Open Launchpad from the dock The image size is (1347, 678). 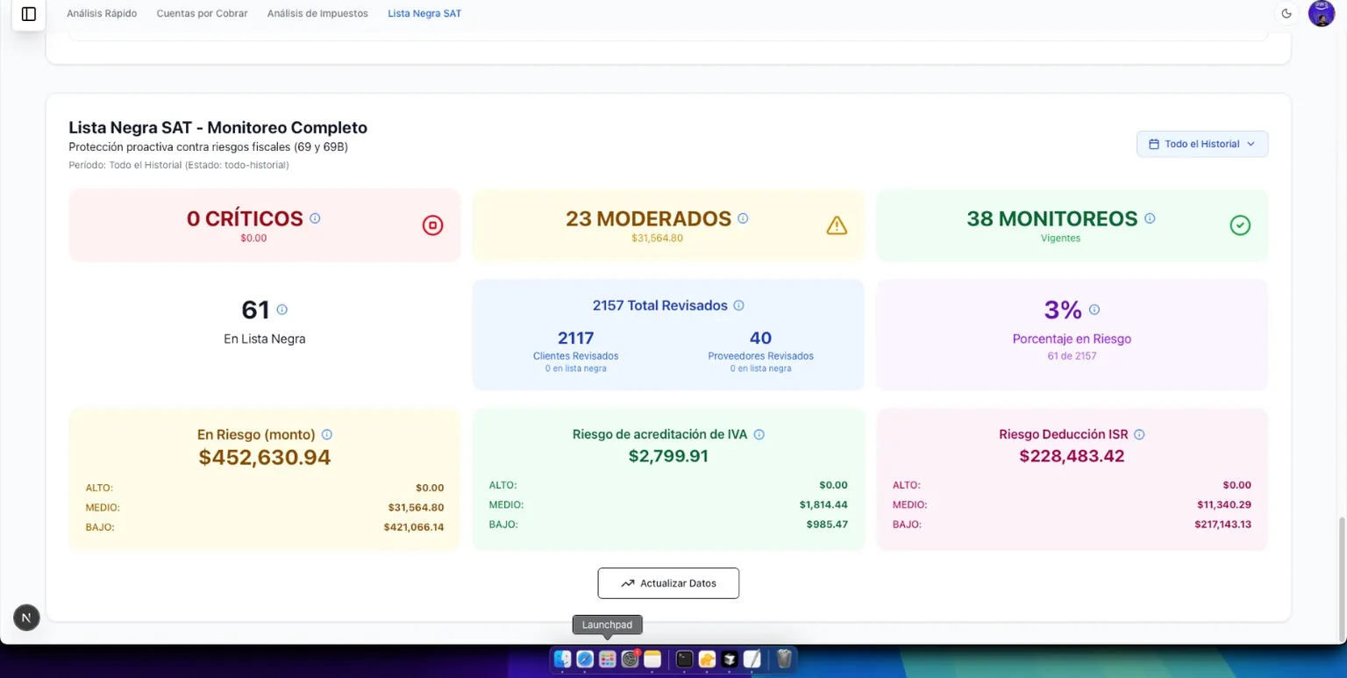pos(608,659)
